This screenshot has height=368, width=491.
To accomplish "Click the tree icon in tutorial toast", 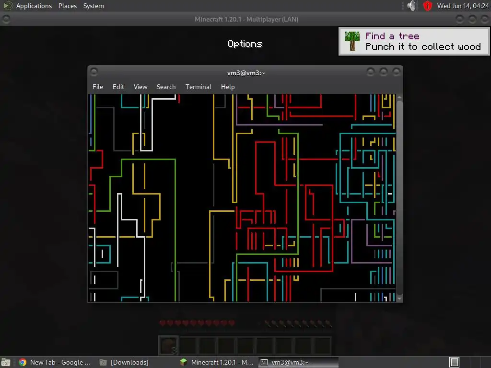I will point(352,41).
